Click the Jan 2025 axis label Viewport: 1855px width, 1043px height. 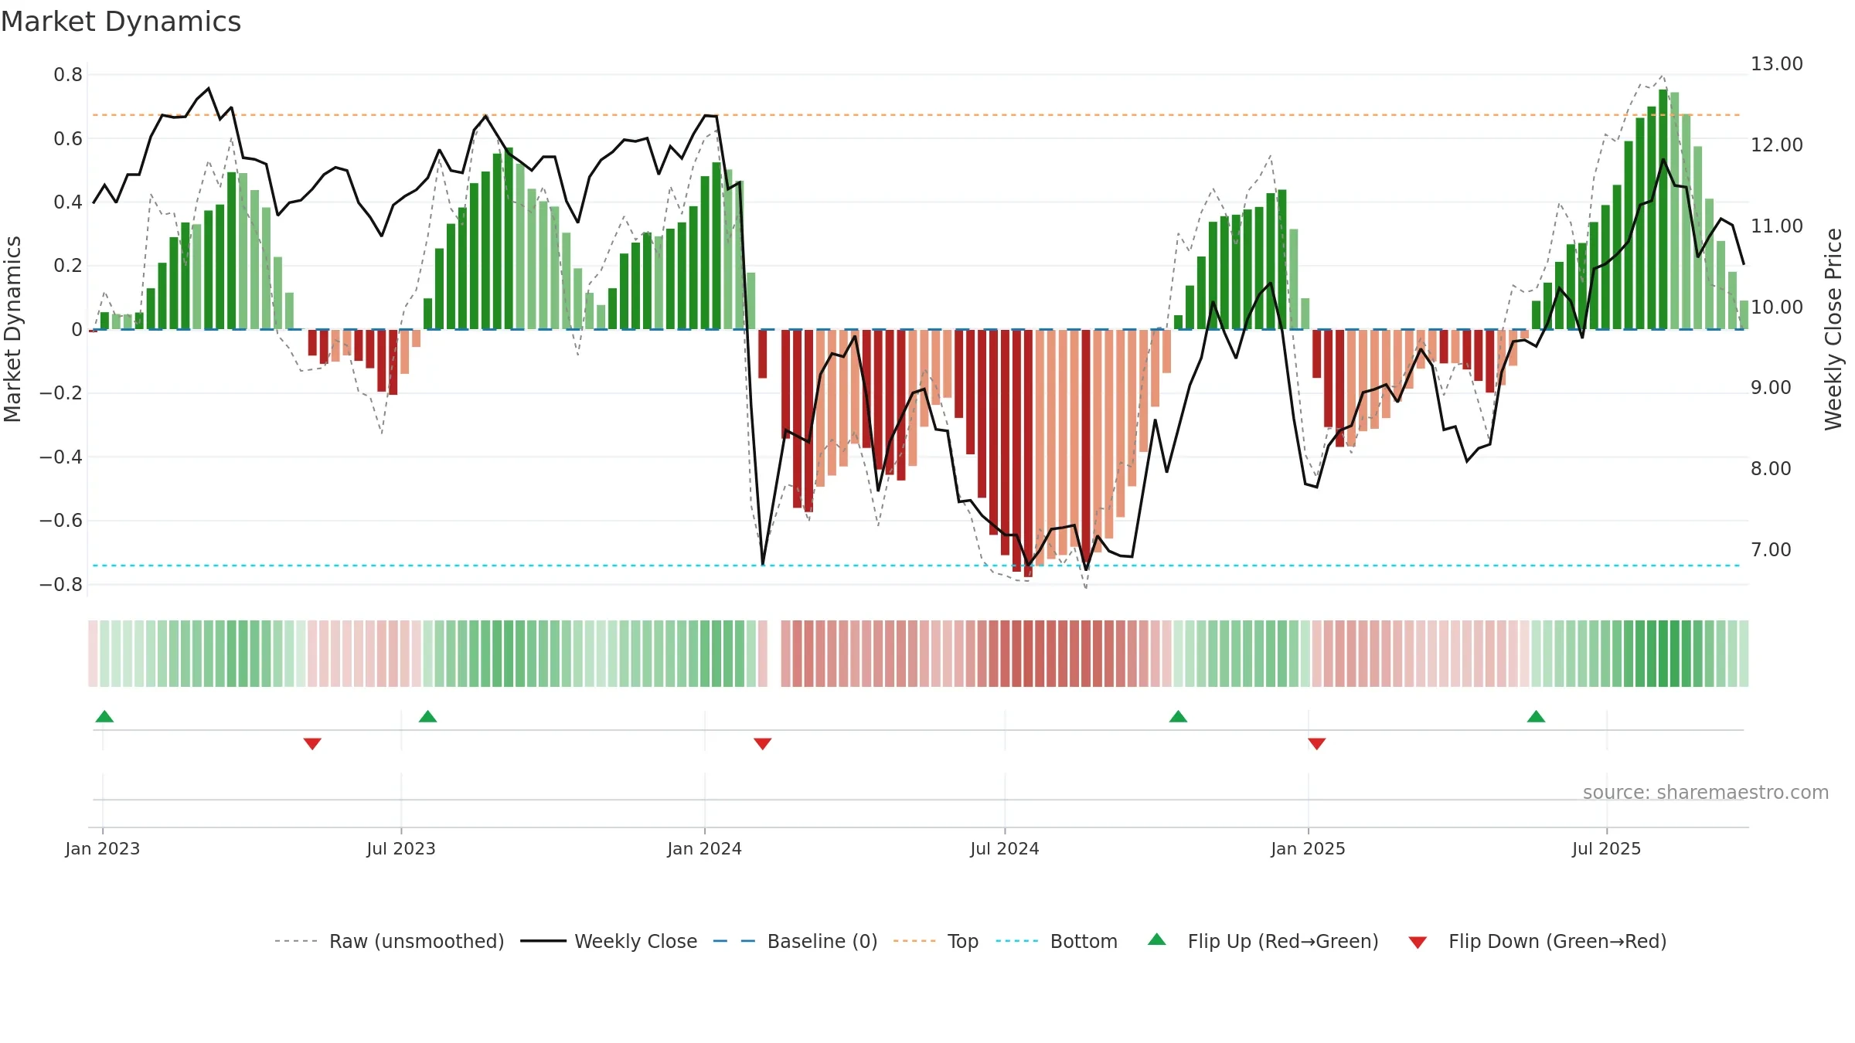click(1309, 848)
